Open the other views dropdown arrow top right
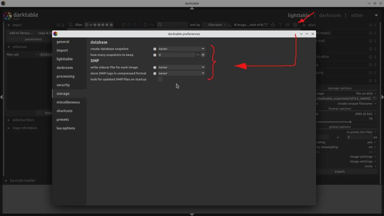This screenshot has height=216, width=384. click(x=376, y=15)
